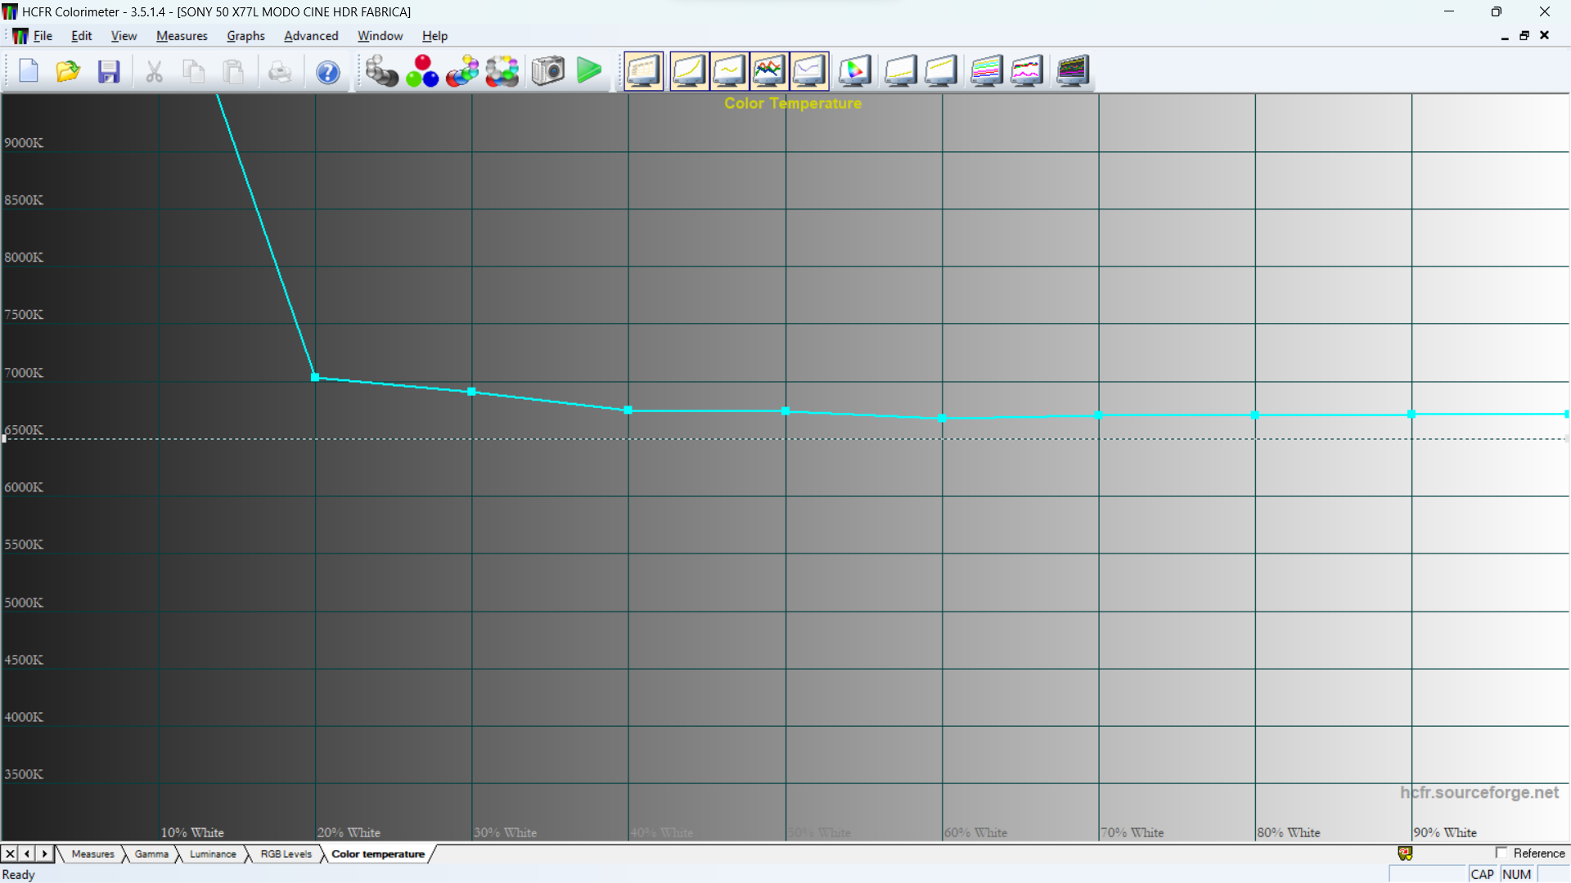Screen dimensions: 1571x883
Task: Open Help with the blue question mark icon
Action: tap(328, 71)
